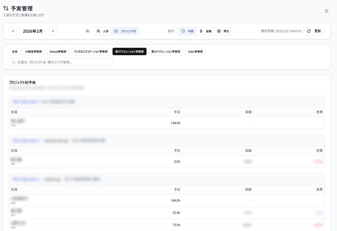Click the 予実管理 title icon

pyautogui.click(x=6, y=9)
